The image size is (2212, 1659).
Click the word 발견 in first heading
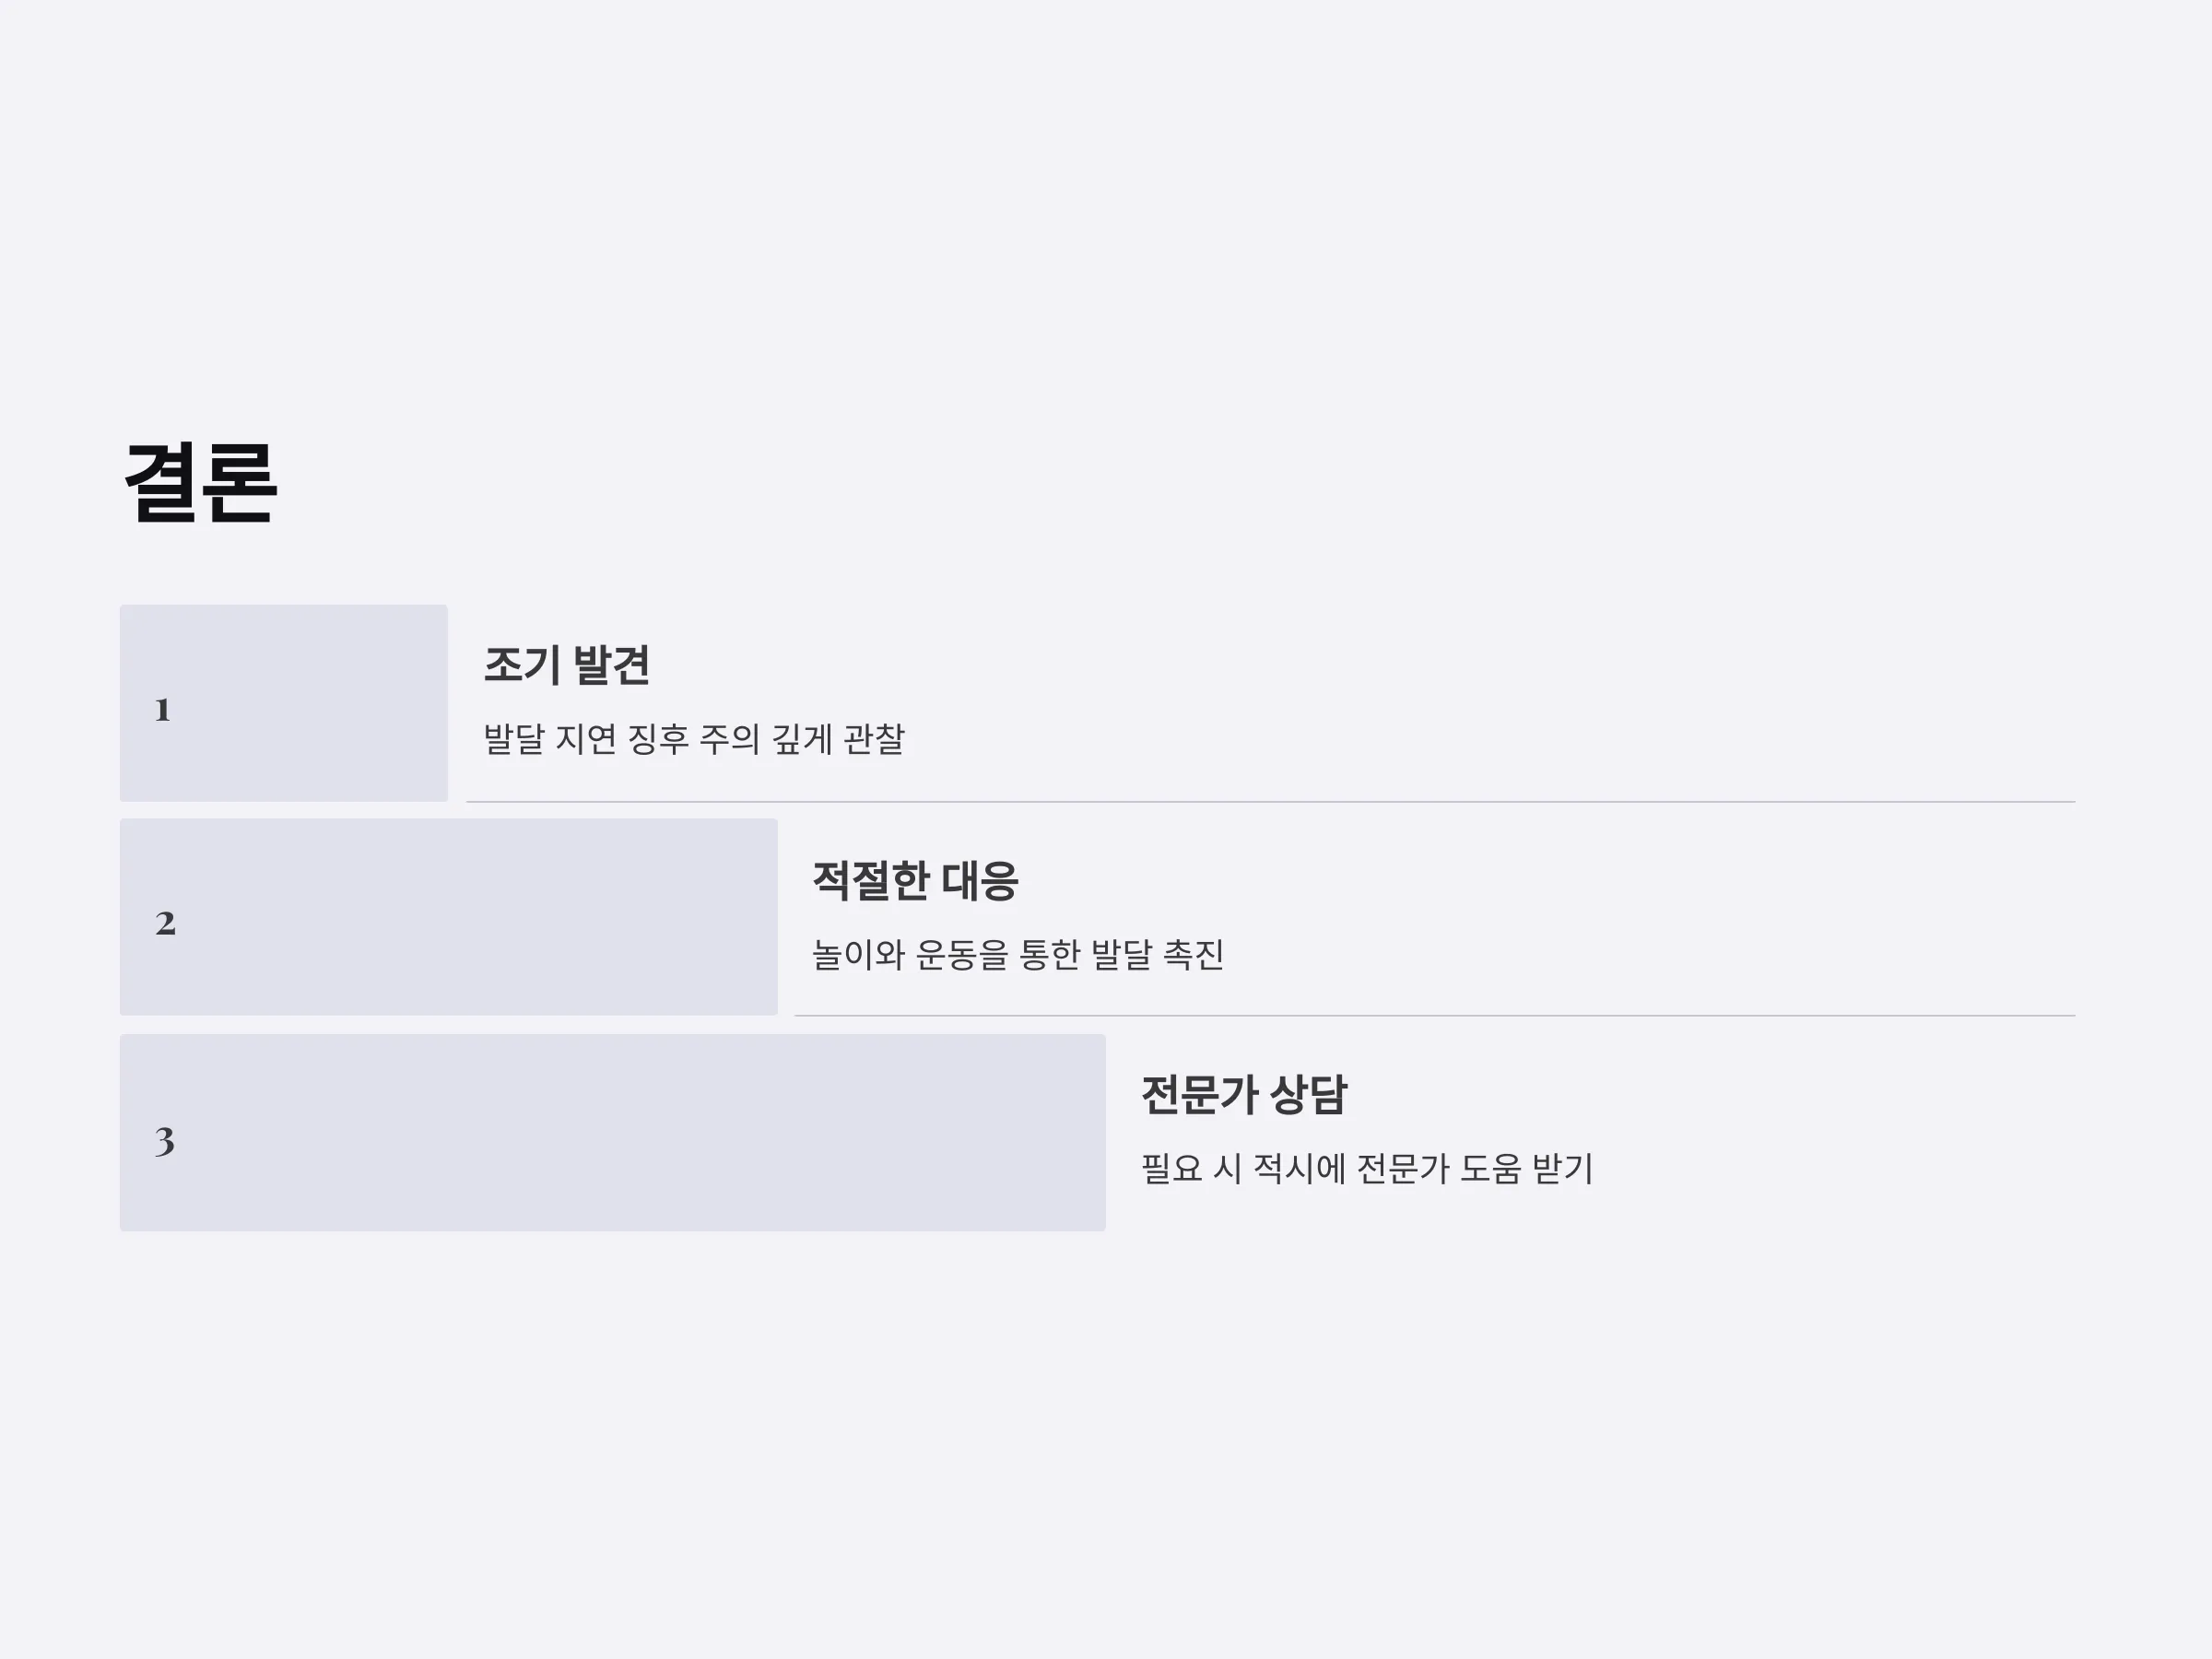[x=612, y=665]
